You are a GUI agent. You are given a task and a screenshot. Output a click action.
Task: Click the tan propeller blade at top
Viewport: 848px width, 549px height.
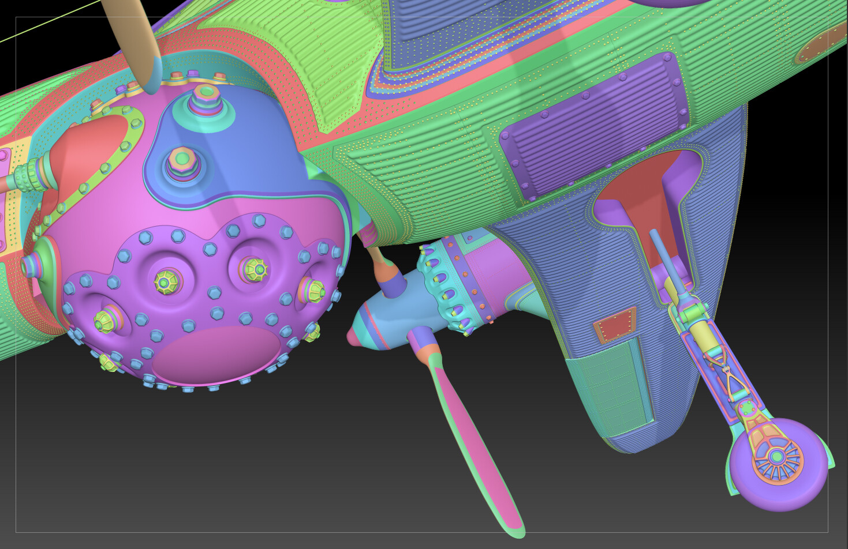point(135,42)
